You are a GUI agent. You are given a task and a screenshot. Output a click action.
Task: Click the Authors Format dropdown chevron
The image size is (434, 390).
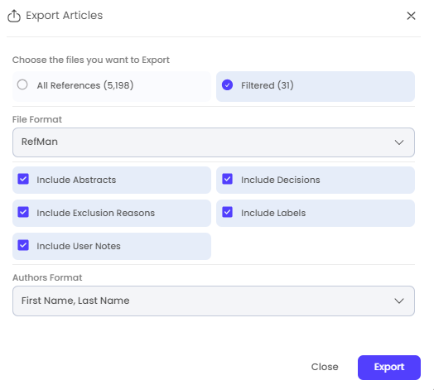(399, 301)
